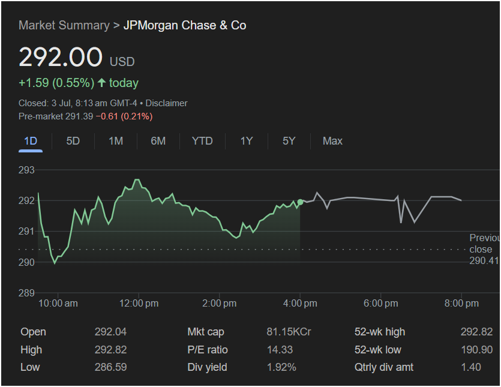This screenshot has width=501, height=387.
Task: Click the 292.00 price heading
Action: coord(61,57)
